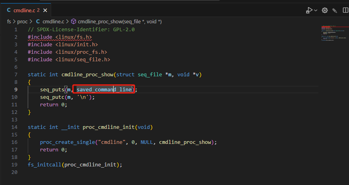Open the gear settings icon in editor toolbar
The image size is (349, 185).
[x=325, y=10]
